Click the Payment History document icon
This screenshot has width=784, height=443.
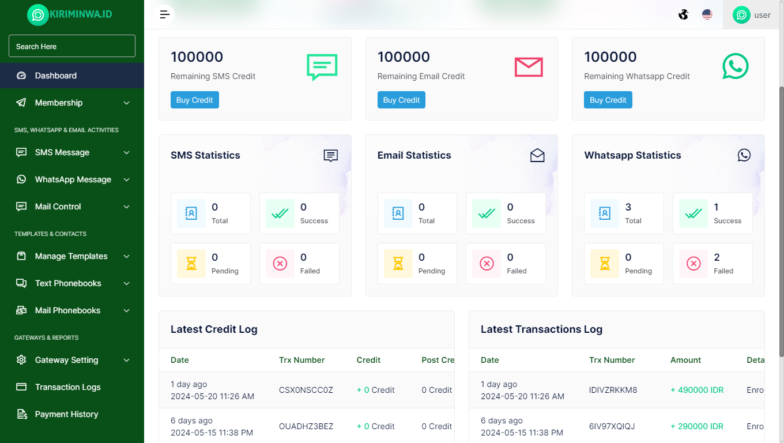tap(21, 414)
